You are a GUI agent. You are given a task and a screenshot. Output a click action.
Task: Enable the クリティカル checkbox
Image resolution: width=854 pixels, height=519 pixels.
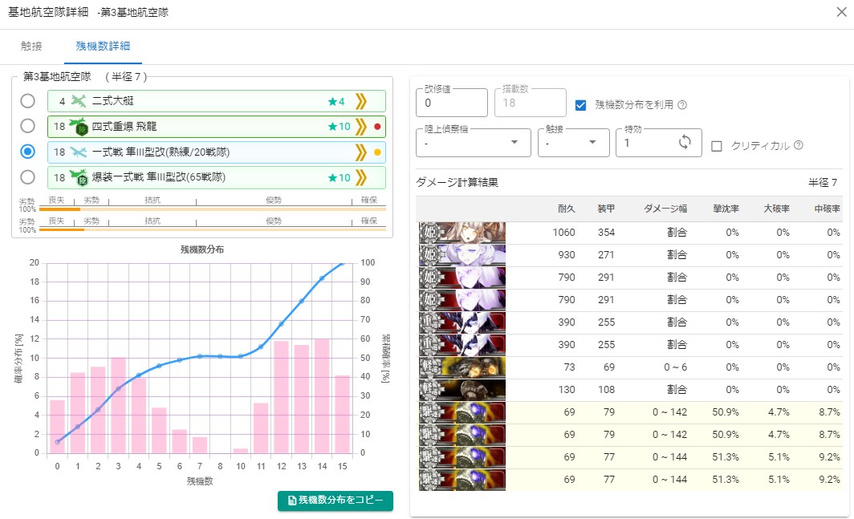coord(717,146)
